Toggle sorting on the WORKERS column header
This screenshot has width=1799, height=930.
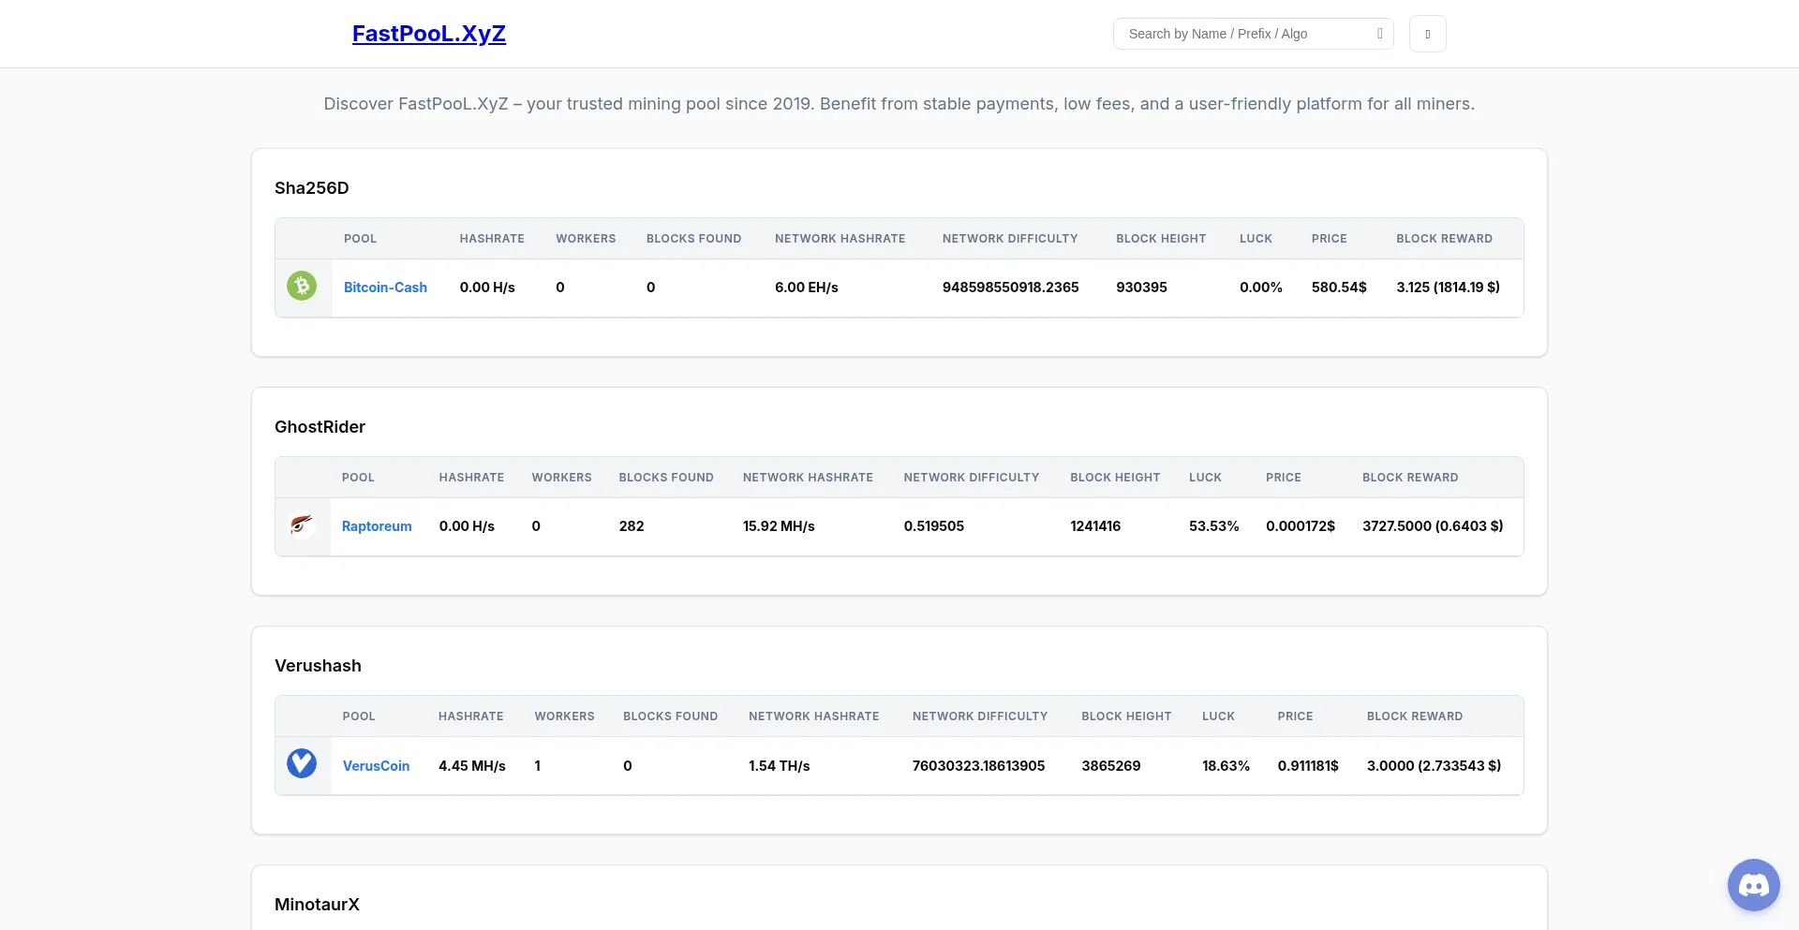point(586,239)
